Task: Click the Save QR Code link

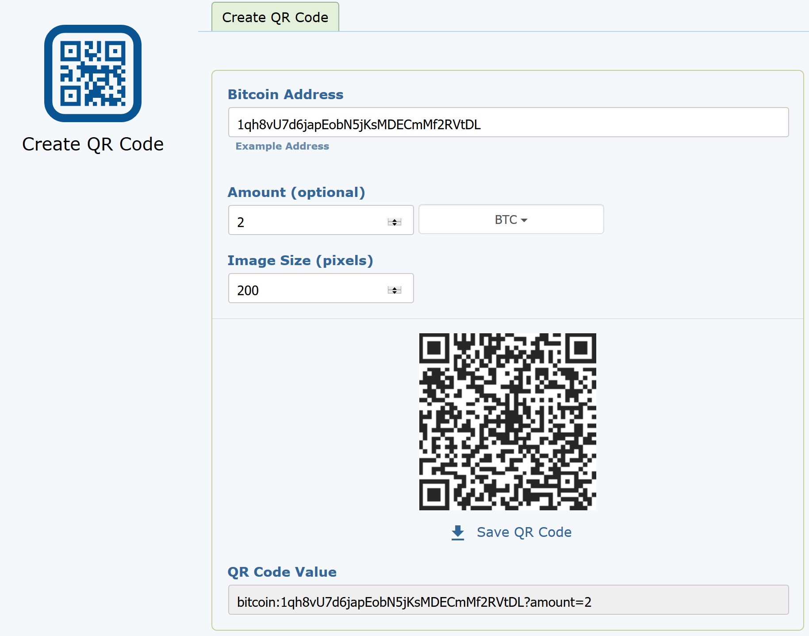Action: click(524, 532)
